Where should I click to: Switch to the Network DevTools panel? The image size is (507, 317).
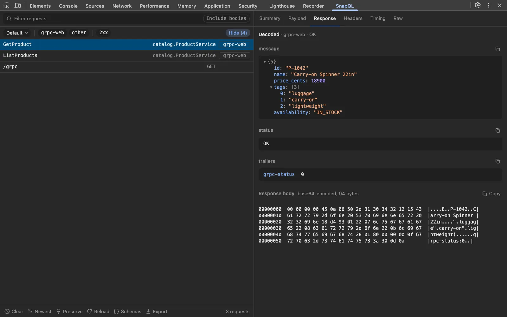[x=122, y=6]
